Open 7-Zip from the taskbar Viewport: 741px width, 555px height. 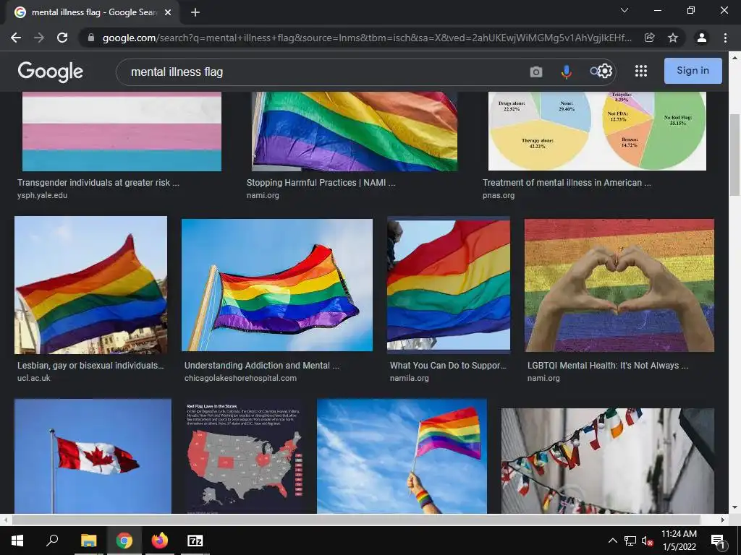coord(195,541)
